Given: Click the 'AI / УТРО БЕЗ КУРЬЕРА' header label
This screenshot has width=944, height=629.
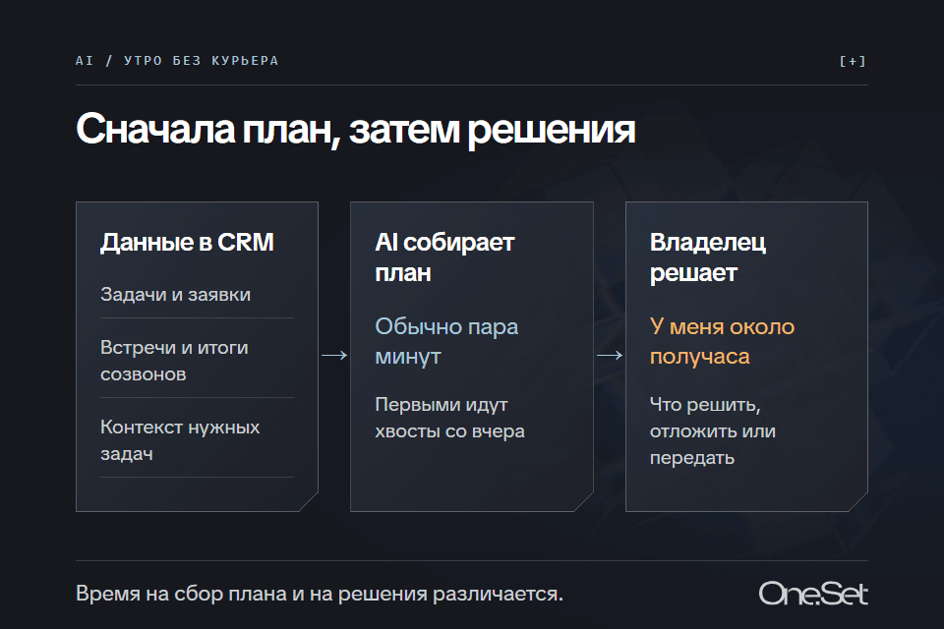Looking at the screenshot, I should coord(177,61).
